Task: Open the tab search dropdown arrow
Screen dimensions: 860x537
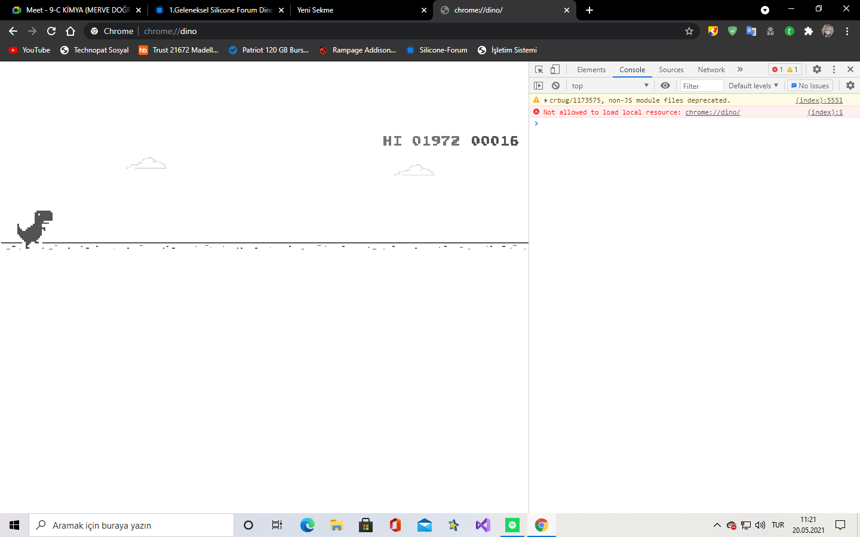Action: pos(764,10)
